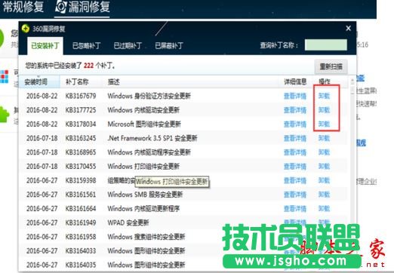Select the KB3159398 patch name cell
This screenshot has width=394, height=273.
tap(81, 180)
